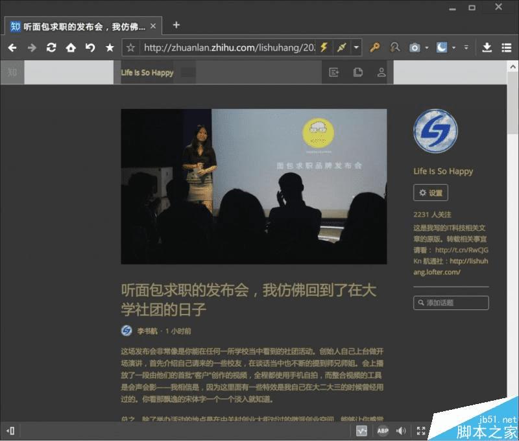
Task: Click the undo closed tab icon
Action: coord(90,47)
